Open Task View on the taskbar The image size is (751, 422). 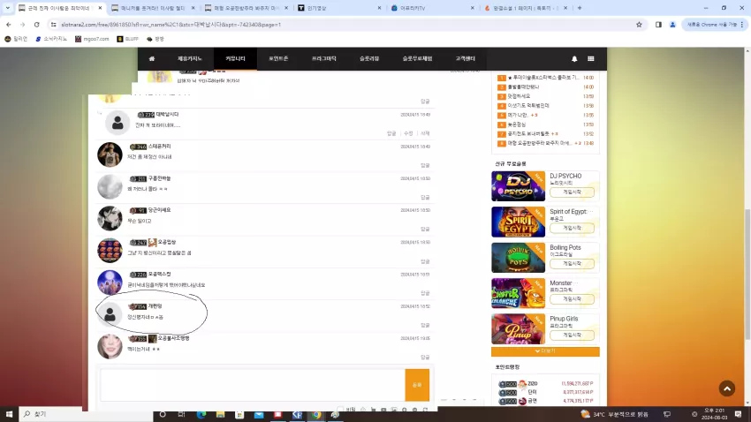pyautogui.click(x=181, y=414)
